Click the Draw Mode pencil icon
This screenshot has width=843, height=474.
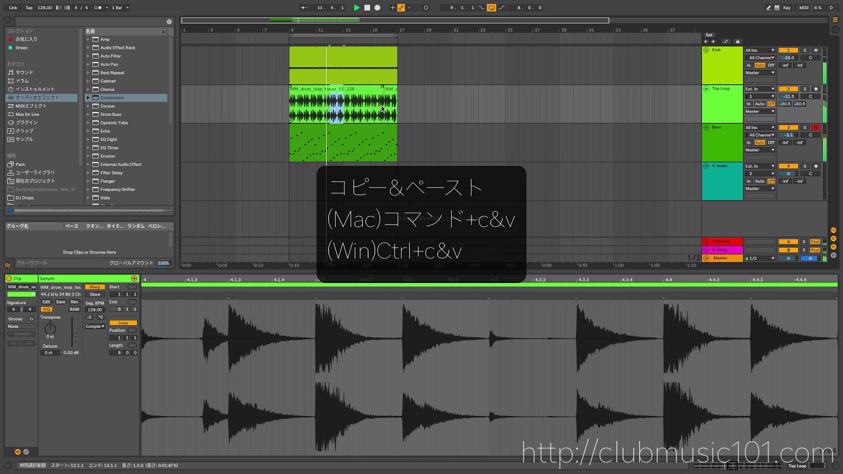pyautogui.click(x=769, y=8)
